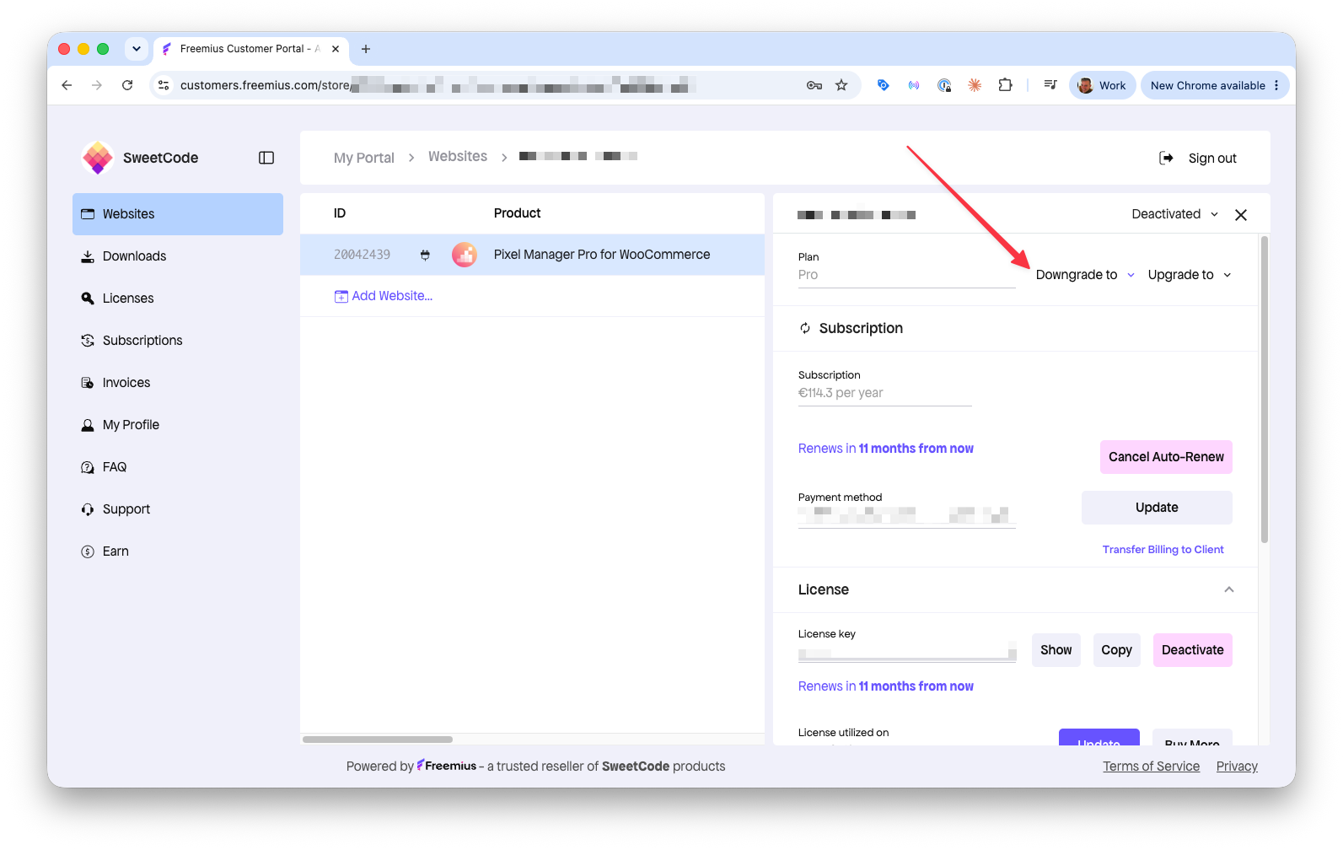Open the Downgrade to dropdown
This screenshot has width=1343, height=850.
1085,275
